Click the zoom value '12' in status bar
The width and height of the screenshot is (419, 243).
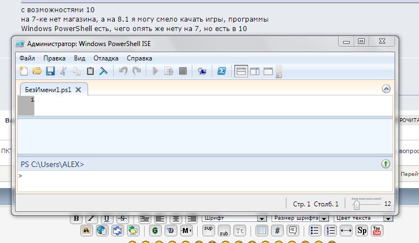[x=387, y=204]
